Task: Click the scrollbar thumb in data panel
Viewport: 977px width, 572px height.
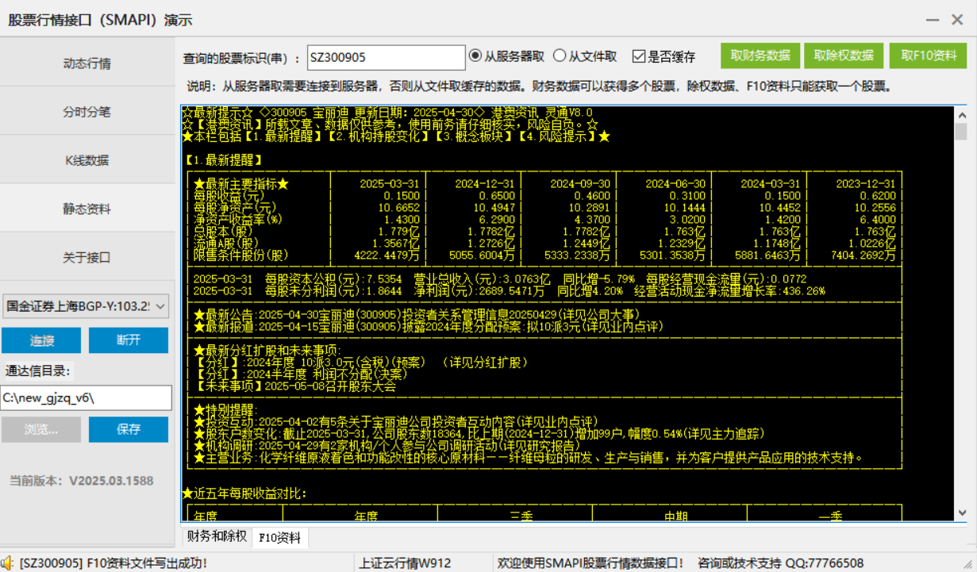Action: pos(961,132)
